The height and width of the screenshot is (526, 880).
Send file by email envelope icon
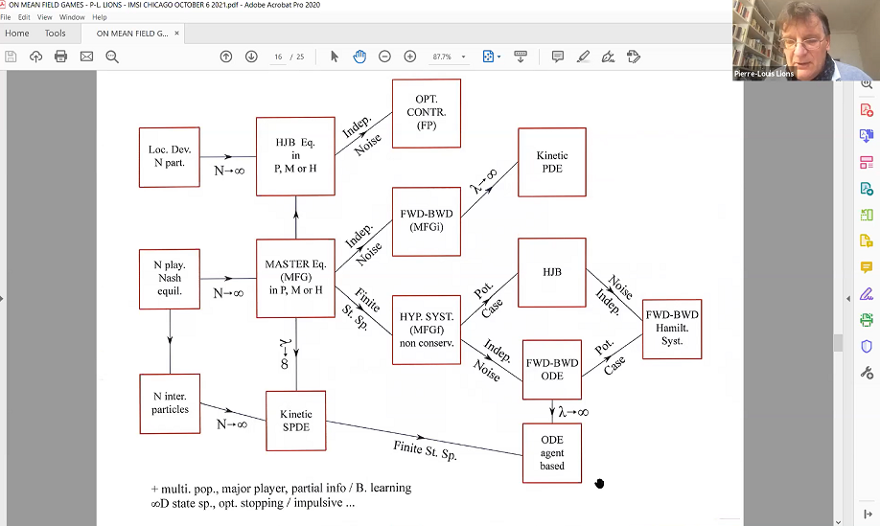coord(86,57)
